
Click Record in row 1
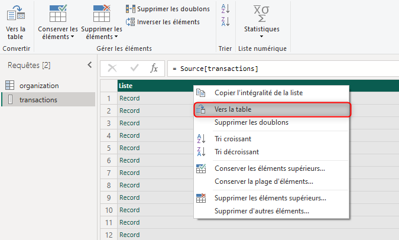(129, 98)
